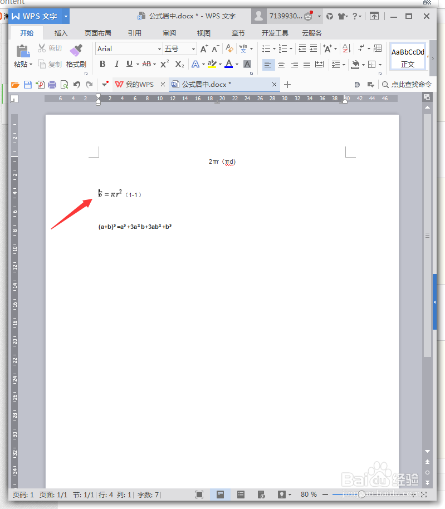Redo the last action
The image size is (445, 509).
[89, 85]
